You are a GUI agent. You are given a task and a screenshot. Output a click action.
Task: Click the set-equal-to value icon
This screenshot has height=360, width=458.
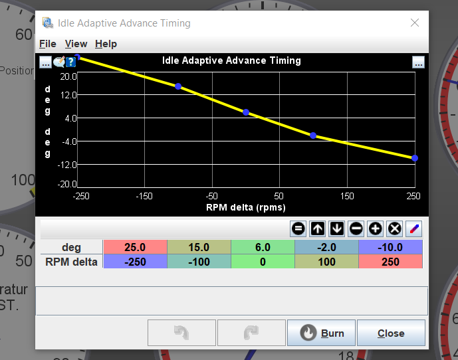click(298, 228)
